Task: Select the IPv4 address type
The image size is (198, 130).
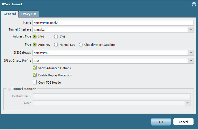Action: (35, 36)
